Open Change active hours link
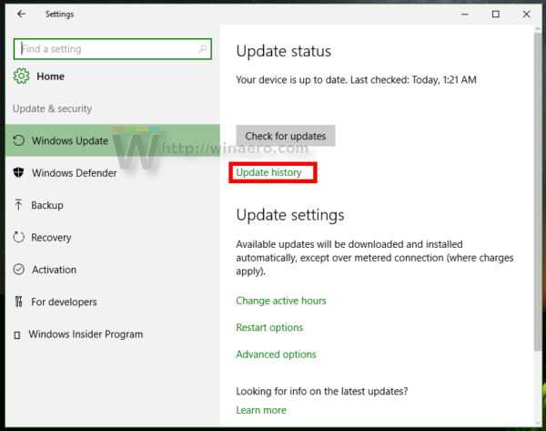The height and width of the screenshot is (431, 546). [280, 301]
